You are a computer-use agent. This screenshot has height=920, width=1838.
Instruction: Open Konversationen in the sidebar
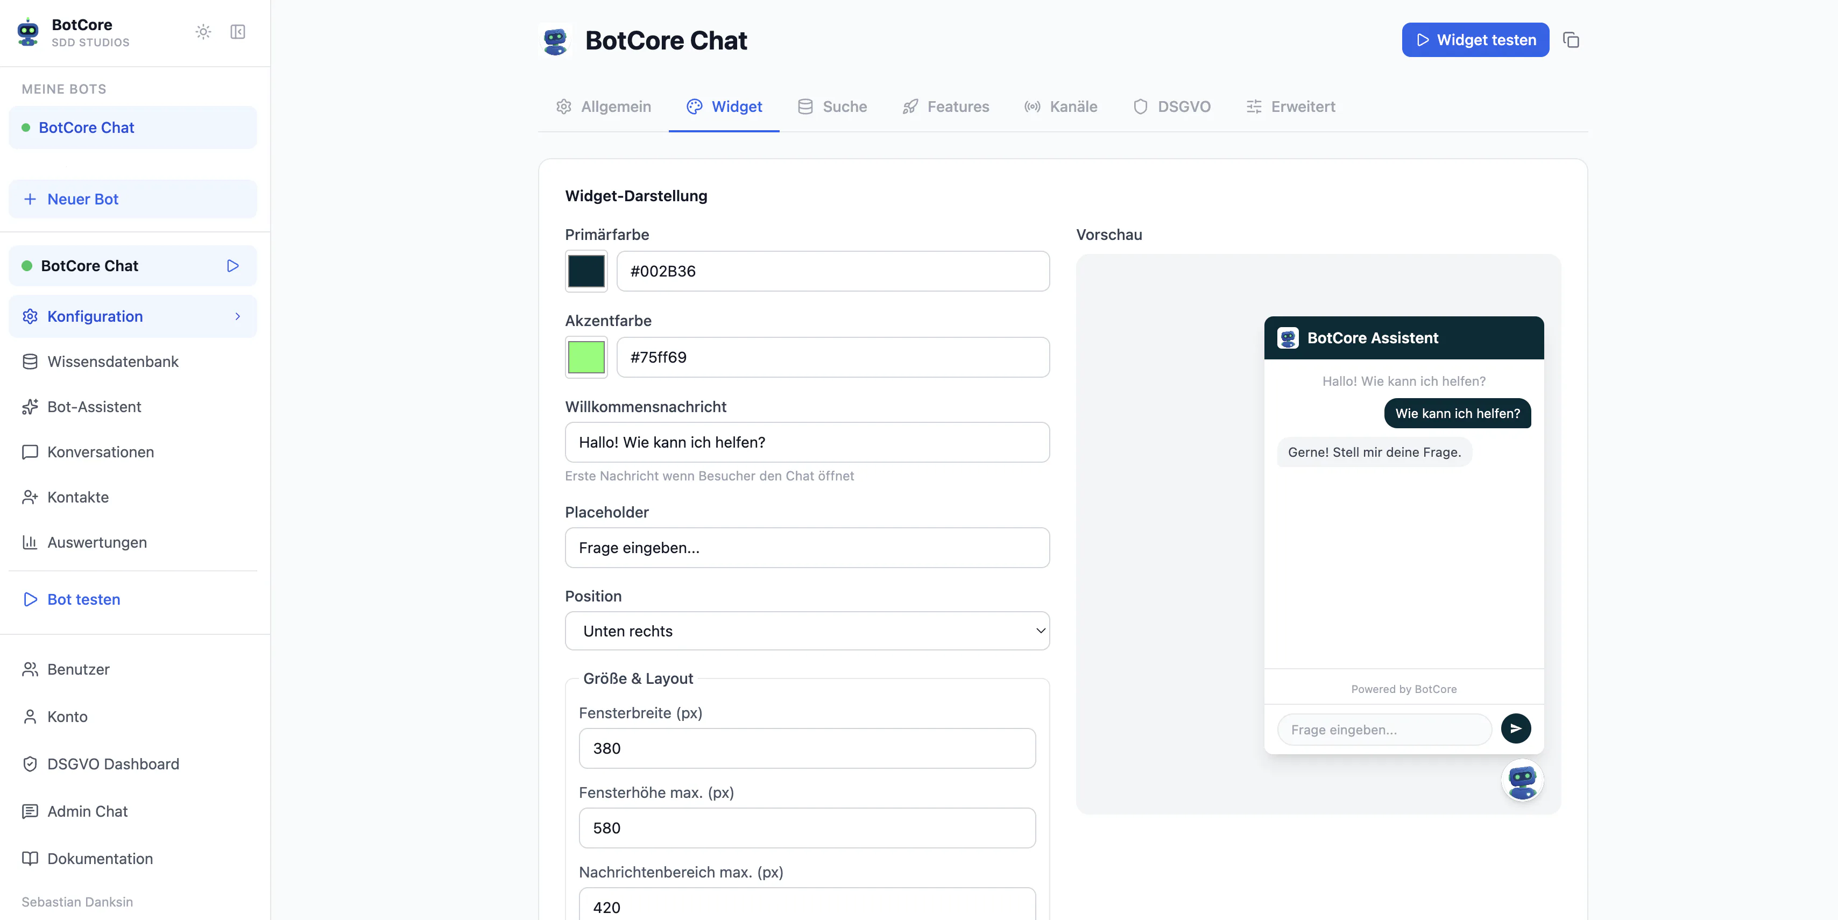point(133,452)
